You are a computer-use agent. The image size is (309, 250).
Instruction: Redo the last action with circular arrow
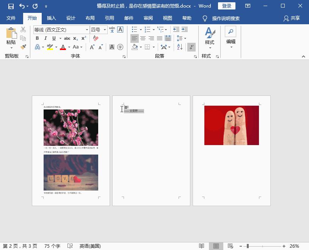click(x=35, y=6)
